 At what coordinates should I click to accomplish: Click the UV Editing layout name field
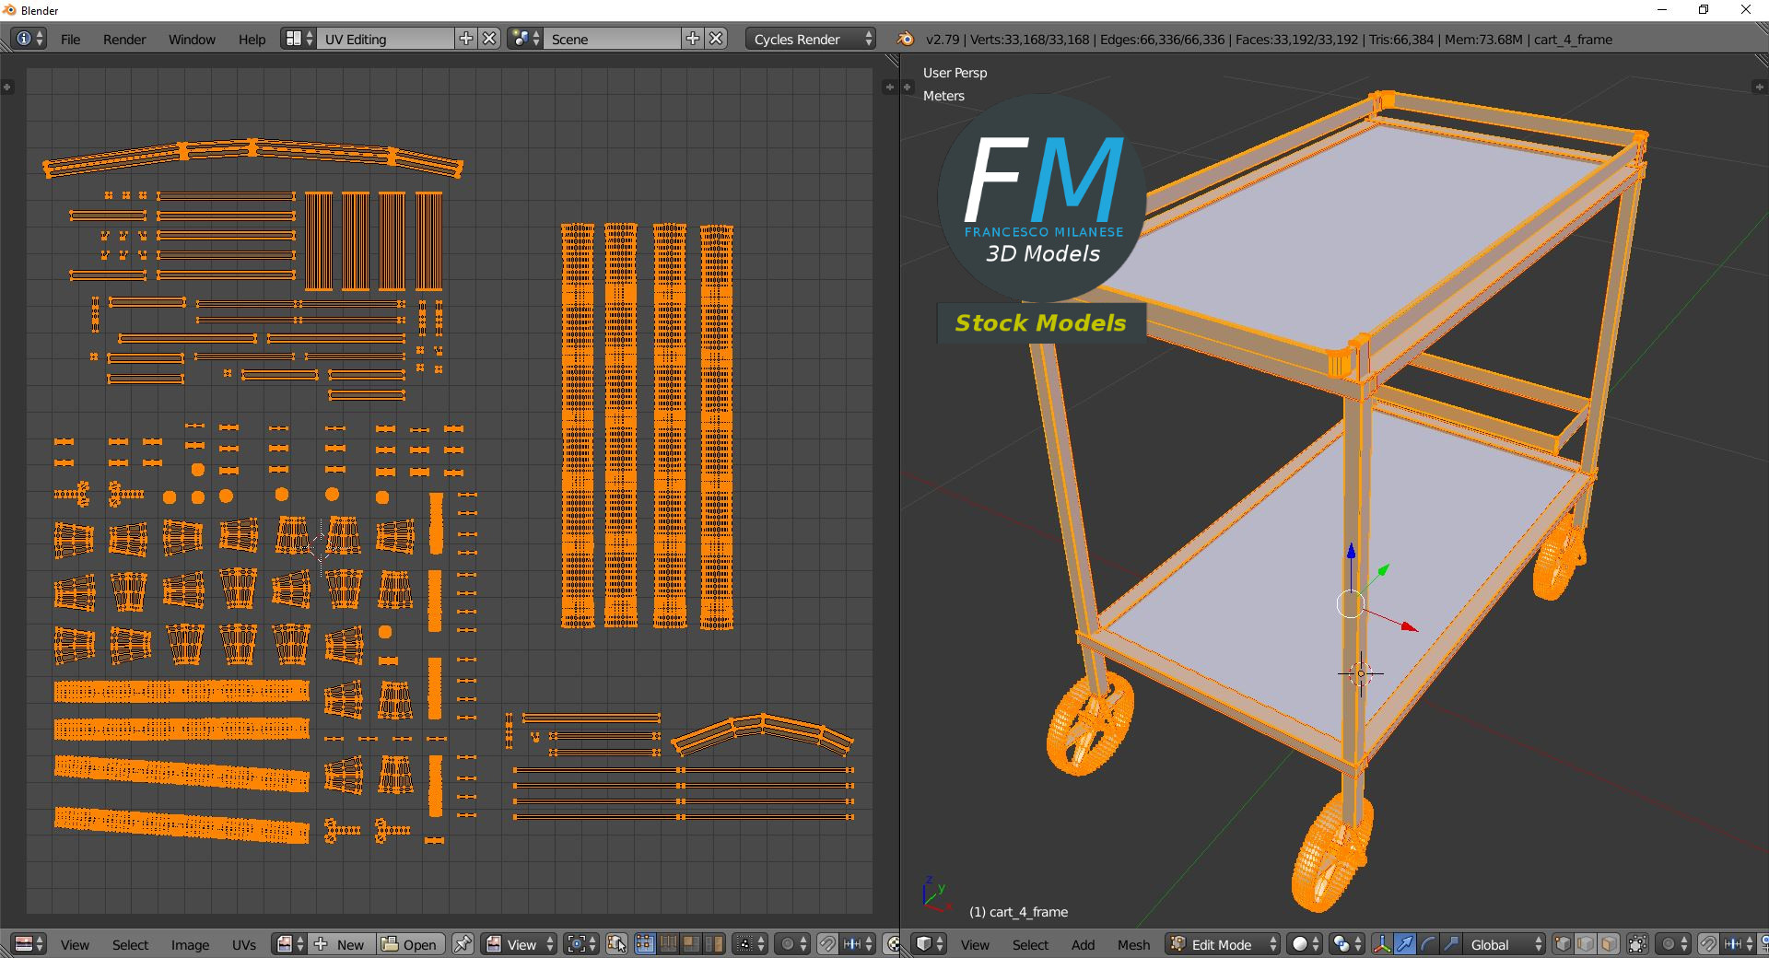click(x=385, y=39)
